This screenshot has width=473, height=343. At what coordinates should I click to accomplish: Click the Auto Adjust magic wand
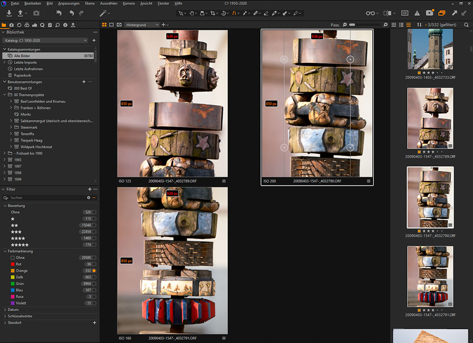coord(103,13)
